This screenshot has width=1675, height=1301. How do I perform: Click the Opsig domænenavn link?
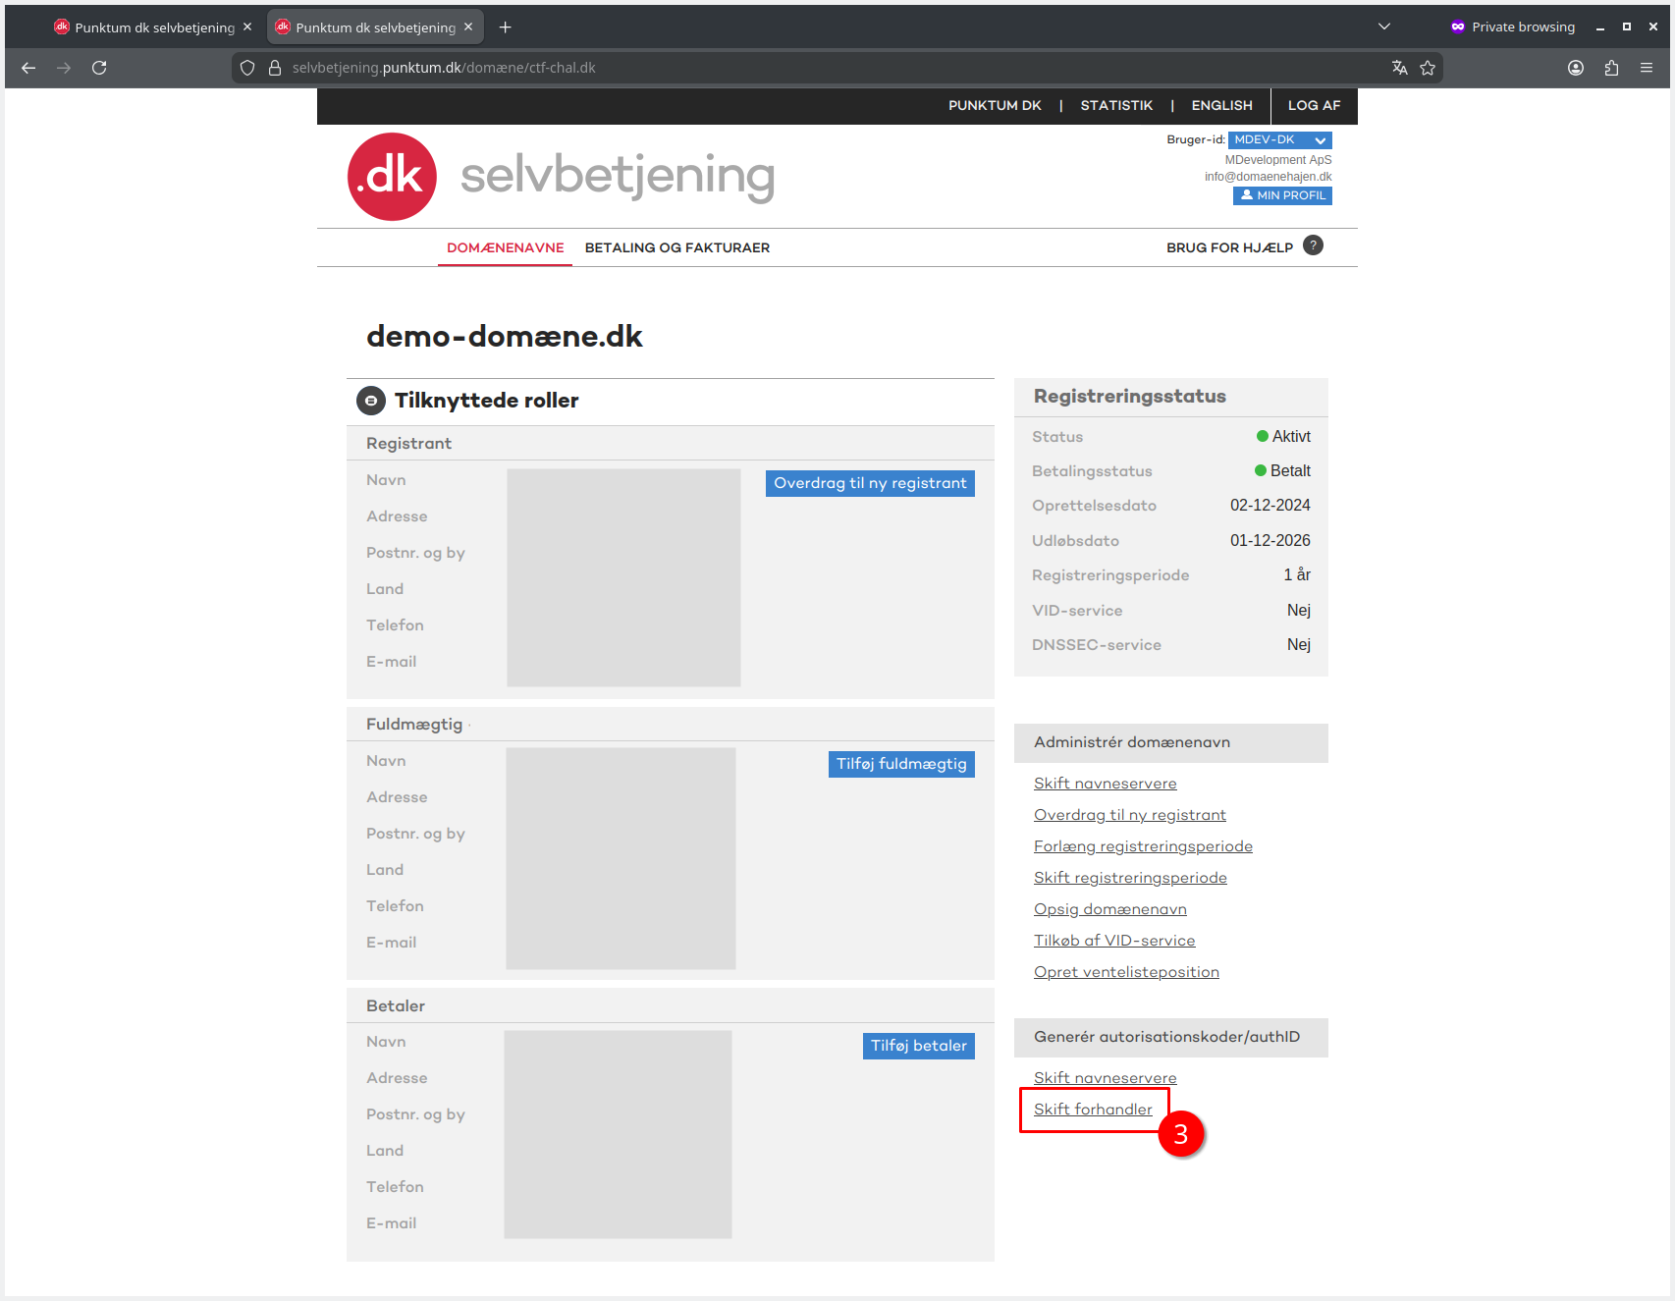pyautogui.click(x=1109, y=909)
